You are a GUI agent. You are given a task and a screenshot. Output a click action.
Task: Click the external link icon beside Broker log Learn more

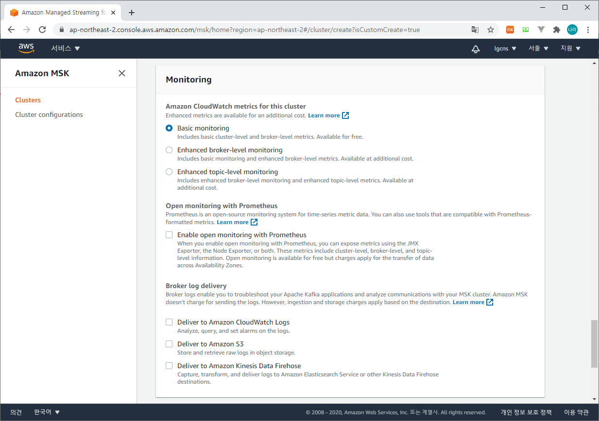click(x=490, y=302)
